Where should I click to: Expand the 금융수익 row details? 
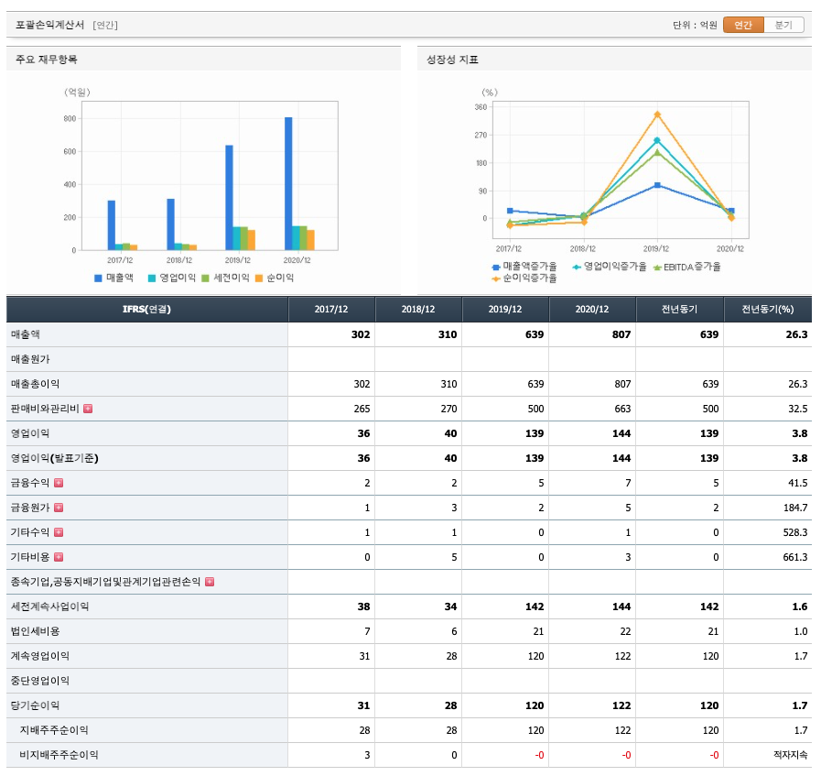tap(59, 483)
